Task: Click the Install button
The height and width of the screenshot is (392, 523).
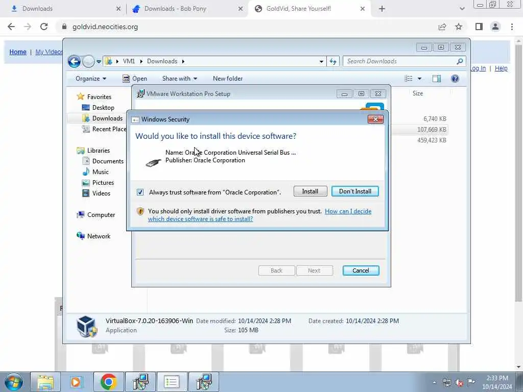Action: (310, 191)
